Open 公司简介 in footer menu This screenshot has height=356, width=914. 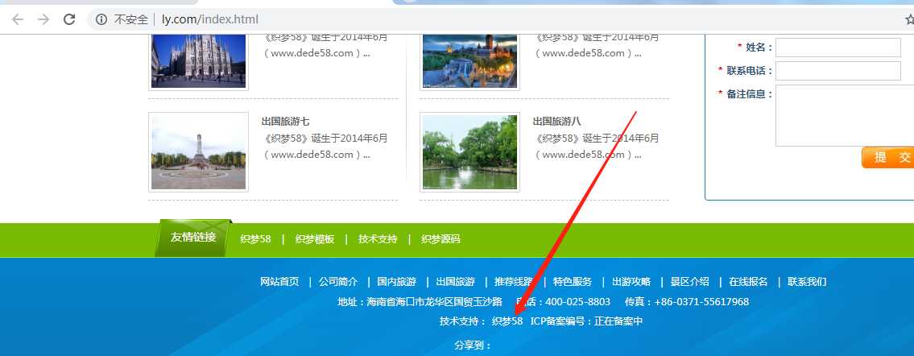[x=338, y=282]
